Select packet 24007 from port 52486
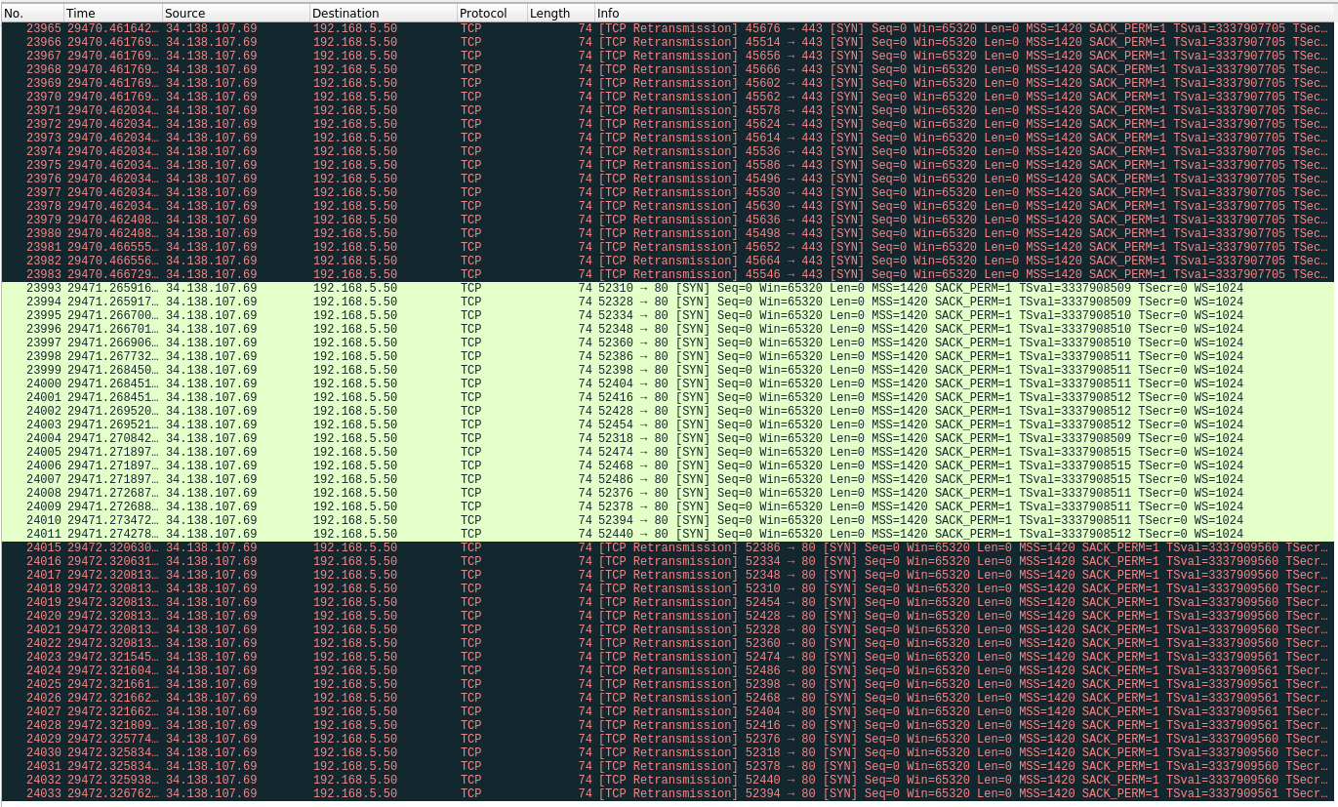 pos(669,480)
